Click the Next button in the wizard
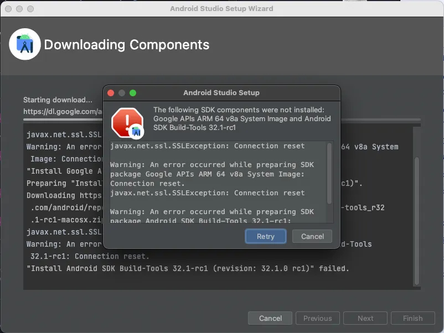The width and height of the screenshot is (444, 333). (365, 318)
